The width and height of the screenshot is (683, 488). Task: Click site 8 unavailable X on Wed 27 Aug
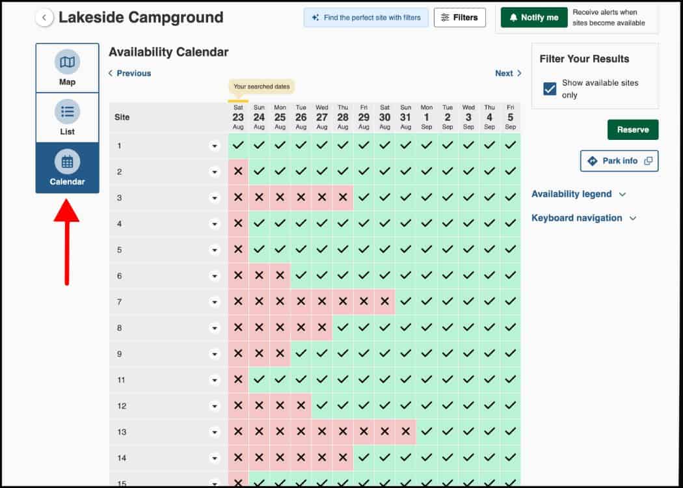pos(322,328)
